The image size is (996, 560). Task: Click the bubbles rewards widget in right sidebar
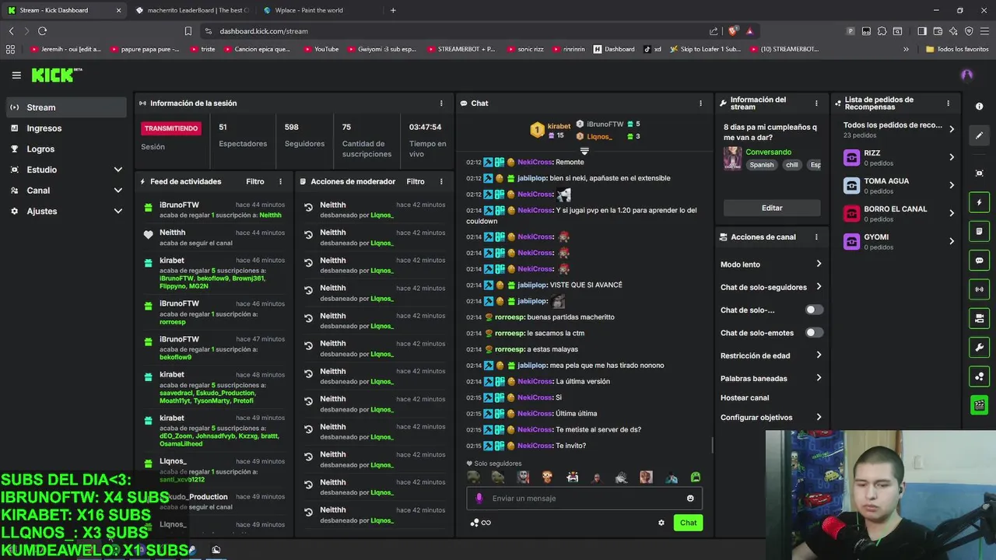[x=980, y=376]
